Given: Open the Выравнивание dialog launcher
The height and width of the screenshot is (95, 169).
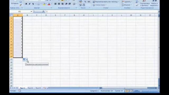Looking at the screenshot, I should (76, 8).
